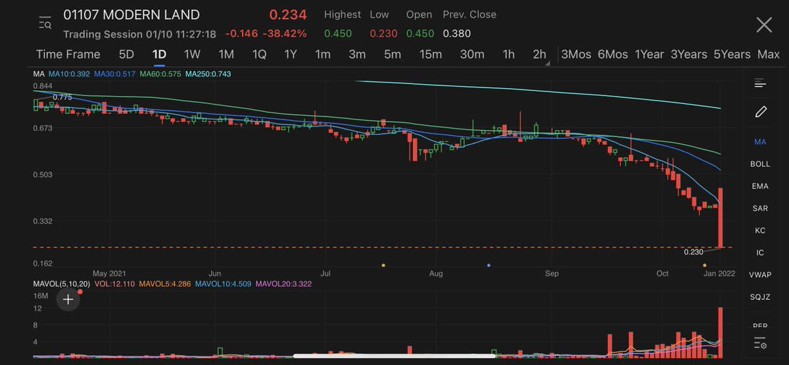Image resolution: width=789 pixels, height=365 pixels.
Task: Show the 3Mos chart range
Action: [576, 54]
